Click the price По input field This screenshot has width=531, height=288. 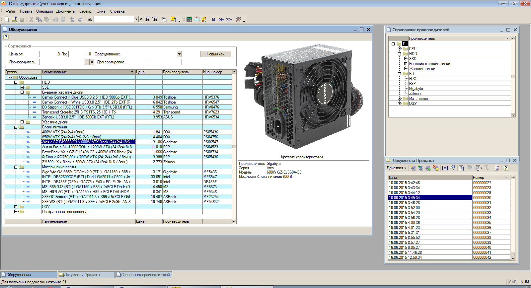80,54
